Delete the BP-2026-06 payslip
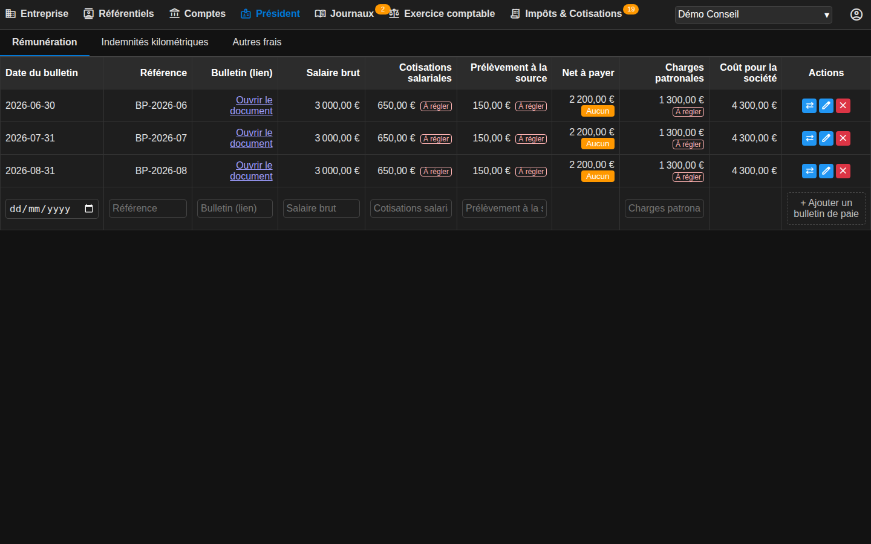 click(x=843, y=106)
